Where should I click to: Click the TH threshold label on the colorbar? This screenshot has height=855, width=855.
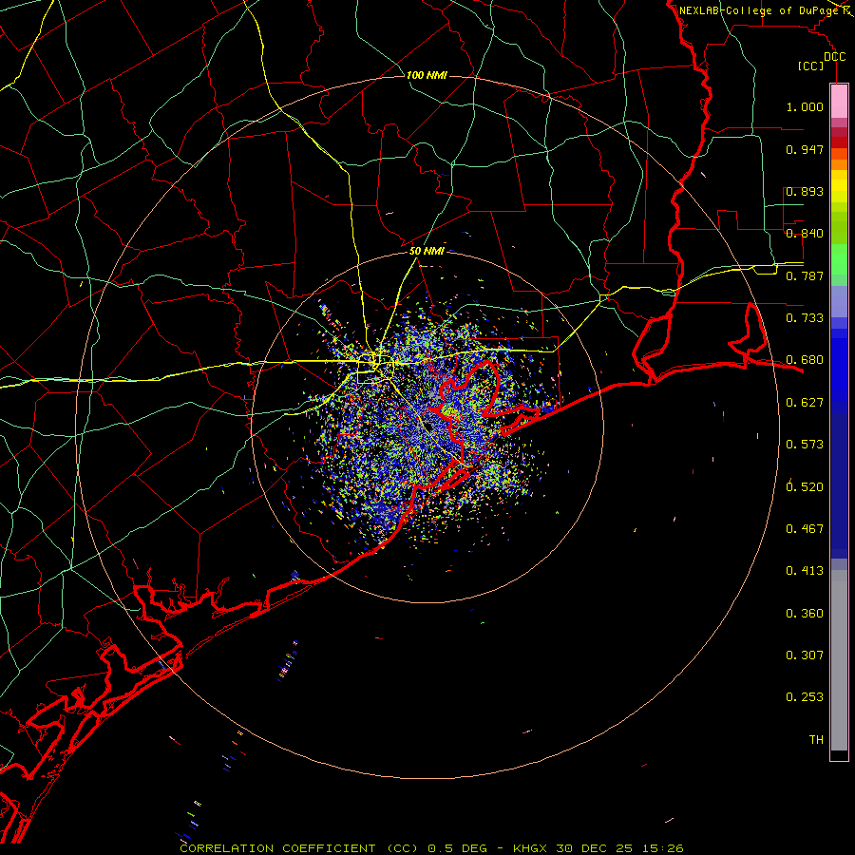(x=816, y=739)
